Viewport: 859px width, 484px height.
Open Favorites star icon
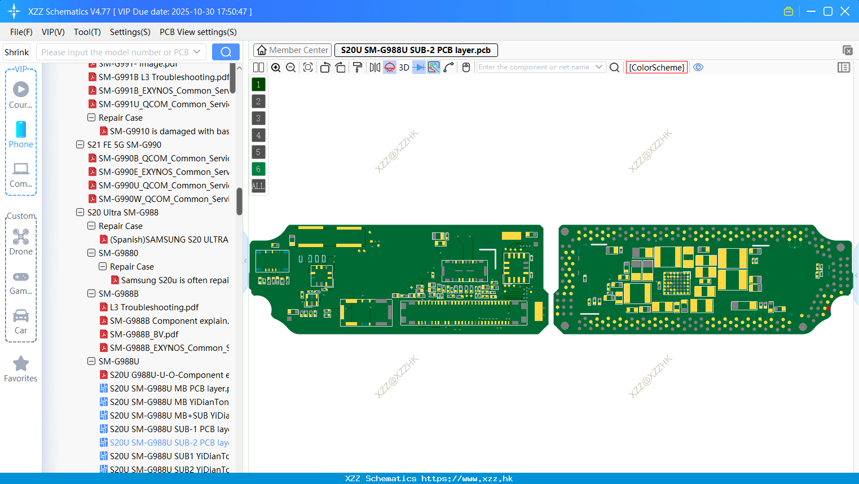[x=21, y=369]
